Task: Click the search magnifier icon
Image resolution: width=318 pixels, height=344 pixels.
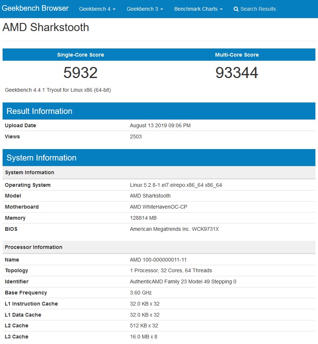Action: point(236,9)
